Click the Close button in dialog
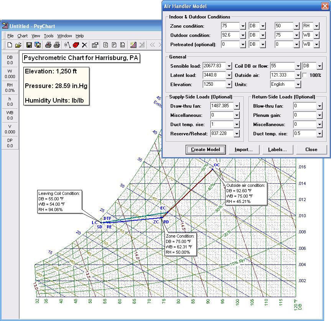Image resolution: width=331 pixels, height=321 pixels. point(311,150)
